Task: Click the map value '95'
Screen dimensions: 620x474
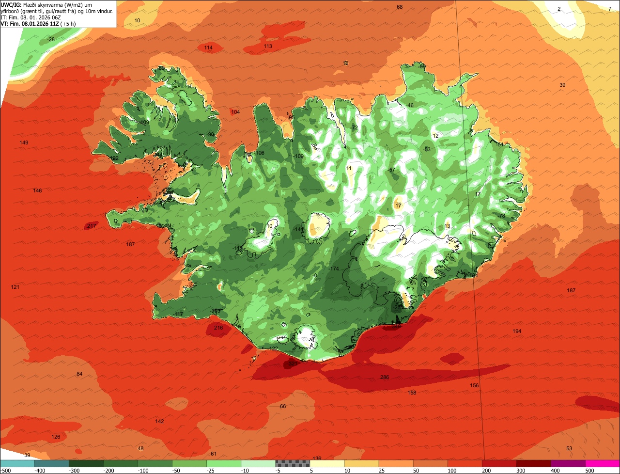Action: (x=292, y=117)
